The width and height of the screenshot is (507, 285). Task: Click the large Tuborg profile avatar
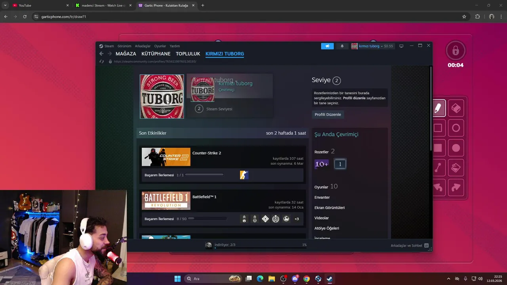coord(162,97)
